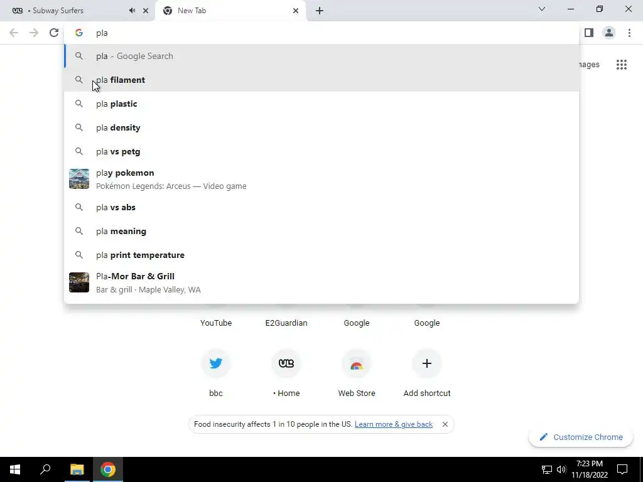Screen dimensions: 643x482
Task: Click the Chrome reload button
Action: [x=54, y=33]
